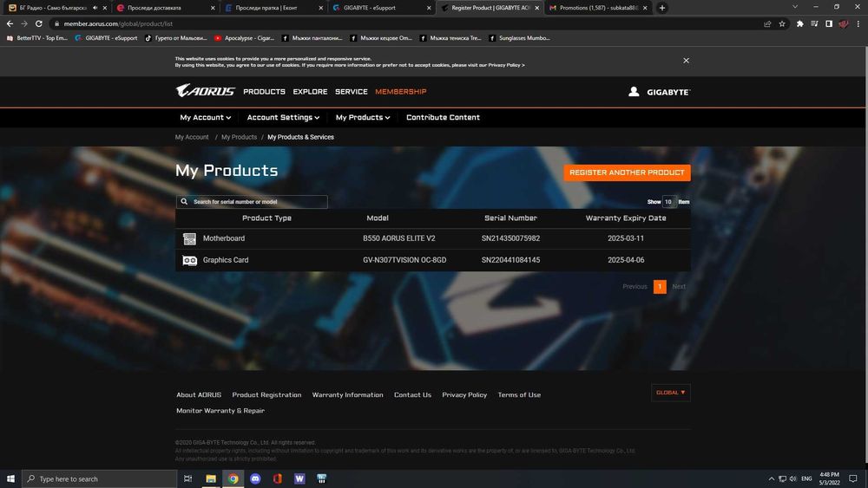This screenshot has width=868, height=488.
Task: Click the AORUS logo in the header
Action: click(x=206, y=91)
